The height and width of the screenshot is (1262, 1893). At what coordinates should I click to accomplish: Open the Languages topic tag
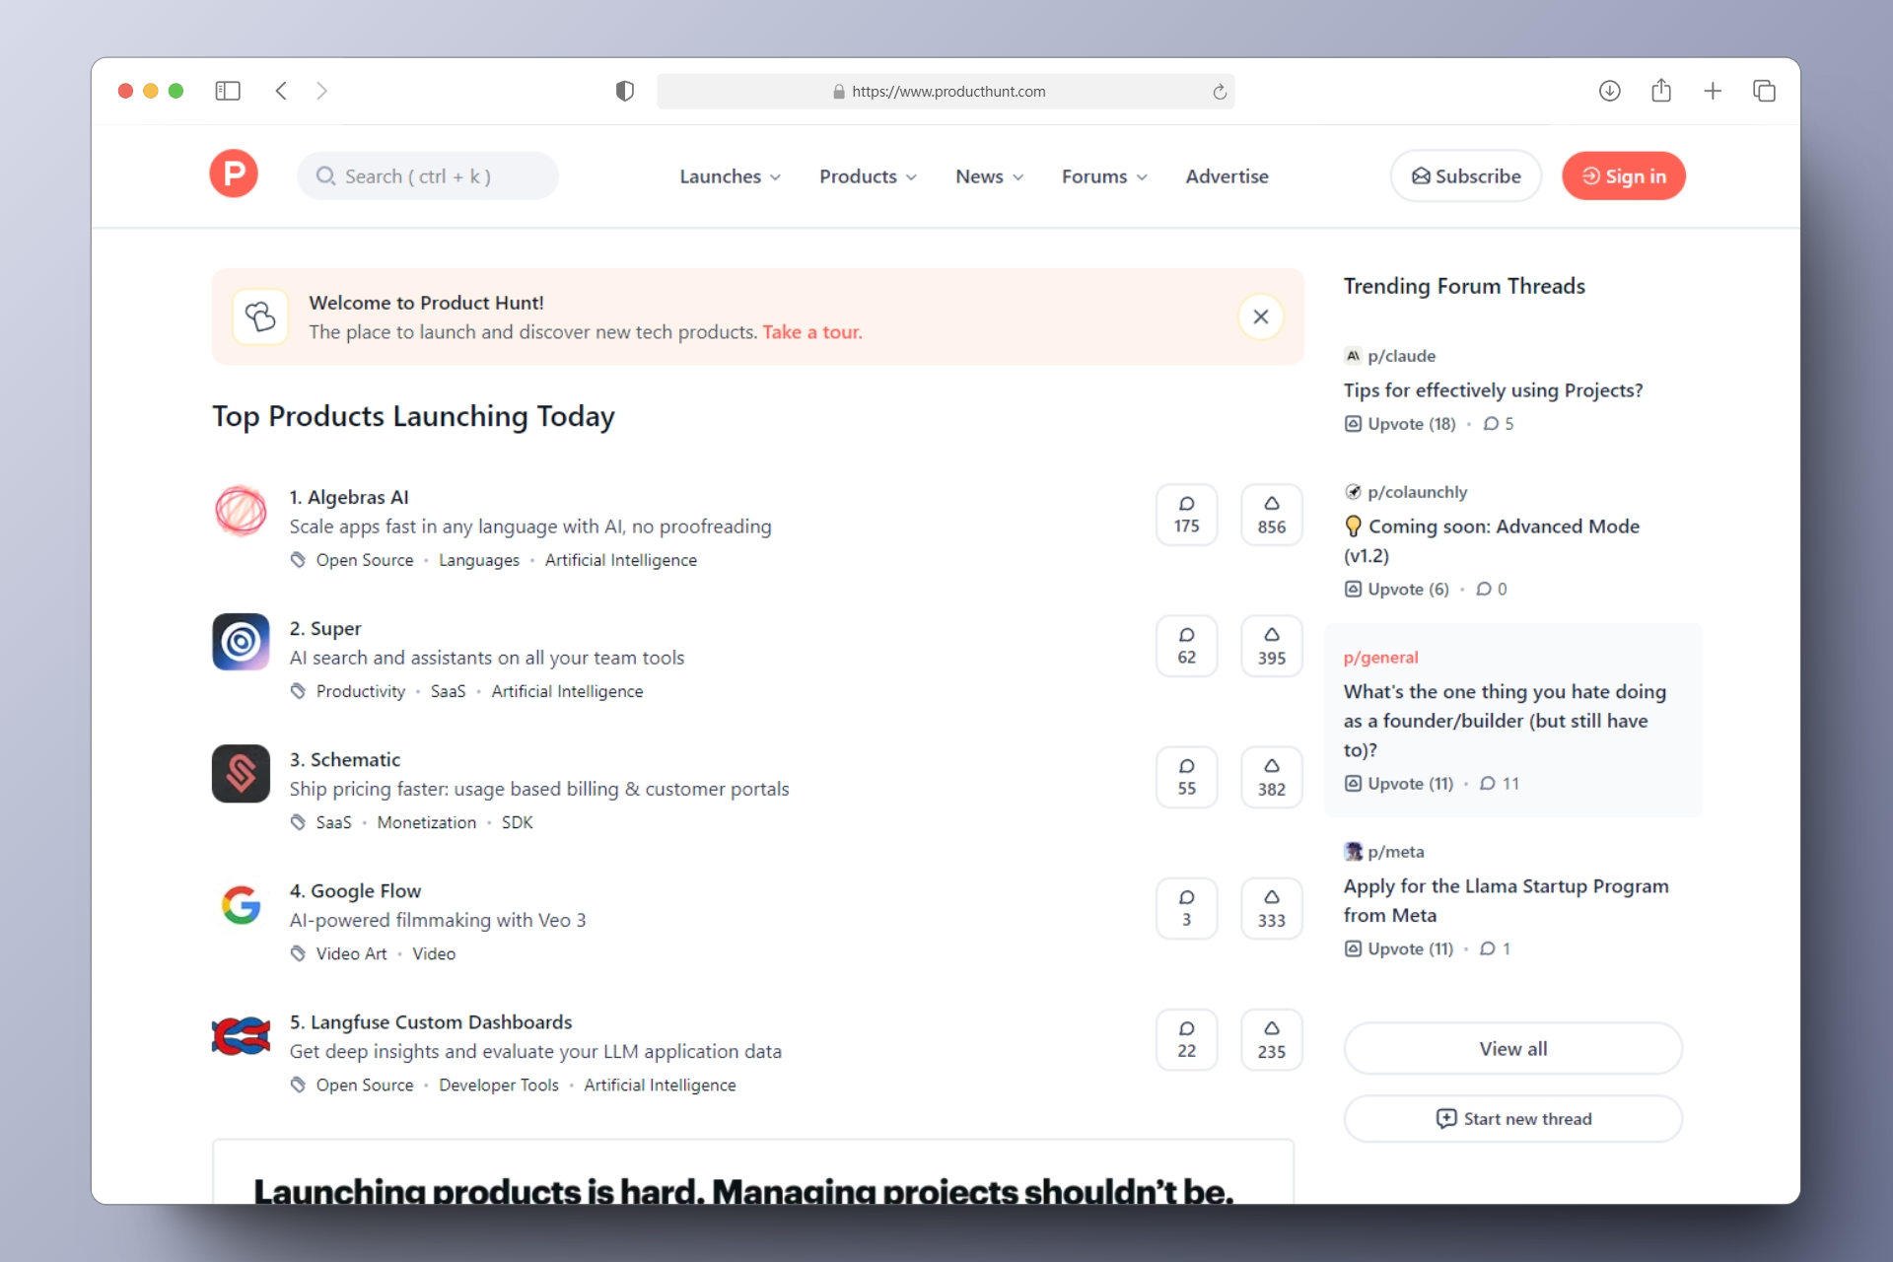click(479, 560)
